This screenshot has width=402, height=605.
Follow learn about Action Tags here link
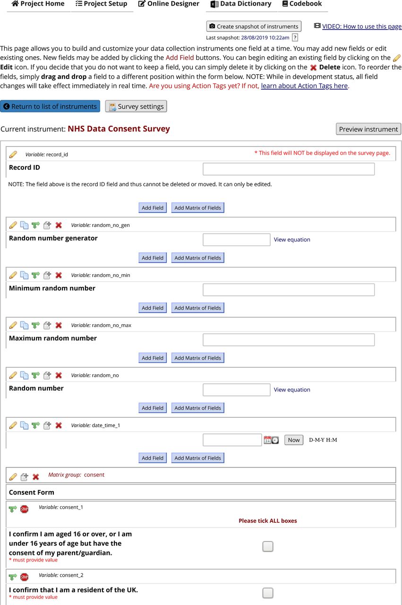coord(304,86)
